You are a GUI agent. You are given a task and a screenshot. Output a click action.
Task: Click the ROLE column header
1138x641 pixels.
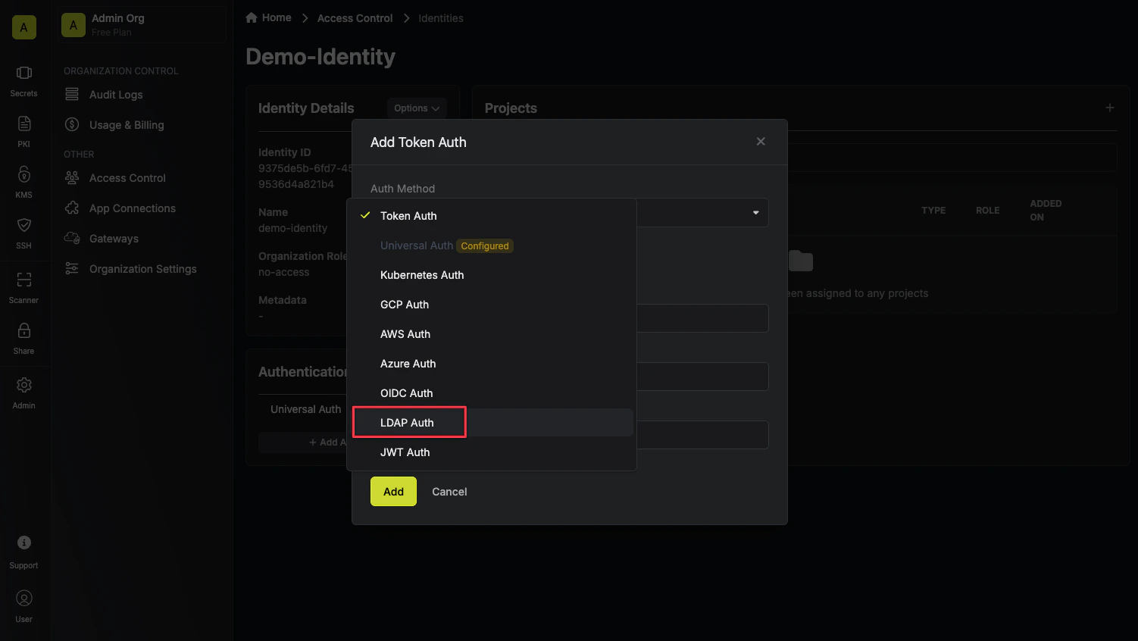pos(987,211)
